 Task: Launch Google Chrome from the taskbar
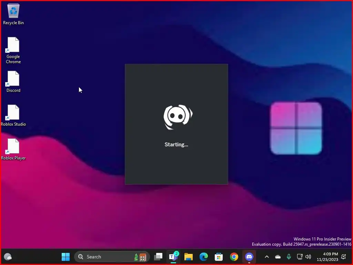point(234,257)
